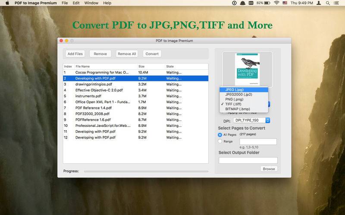345x215 pixels.
Task: Open the Notification Center icon
Action: [x=336, y=3]
